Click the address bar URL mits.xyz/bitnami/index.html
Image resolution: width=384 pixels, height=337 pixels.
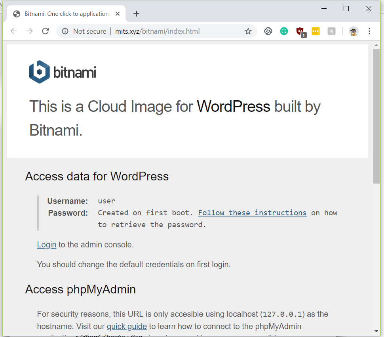[158, 31]
